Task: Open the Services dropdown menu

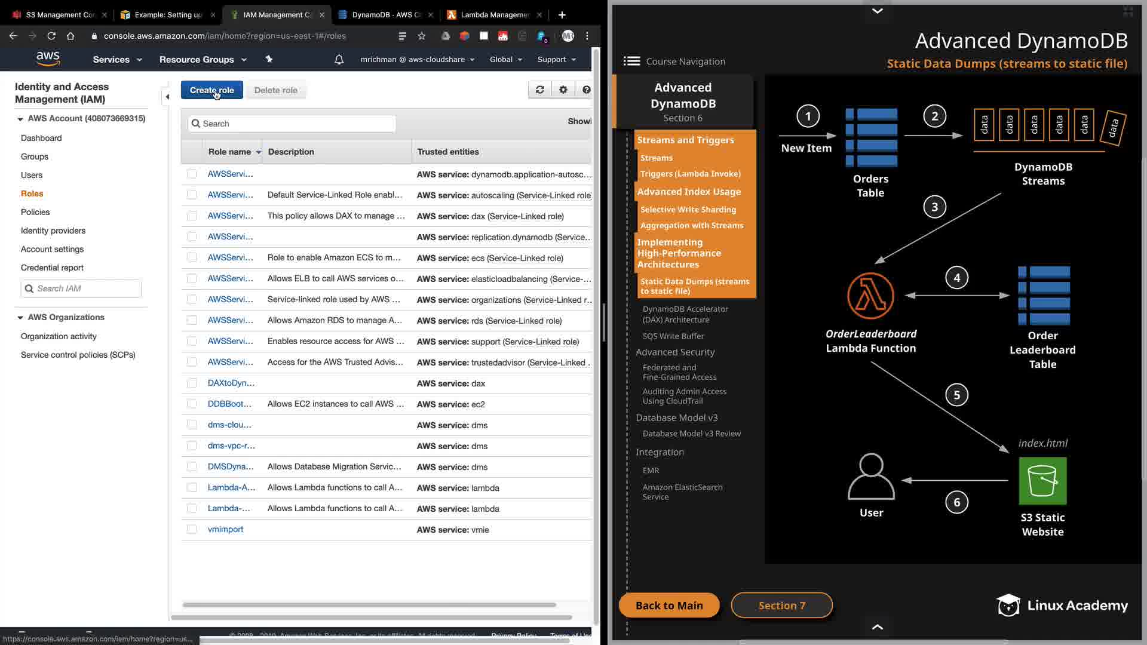Action: 117,60
